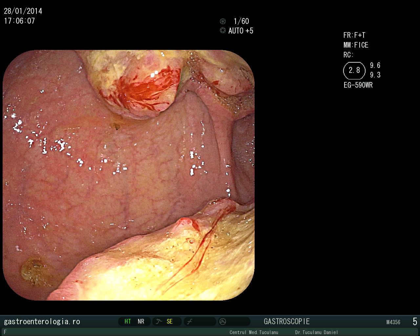Image resolution: width=420 pixels, height=336 pixels.
Task: Click the F letter in bottom bar
Action: coord(5,332)
